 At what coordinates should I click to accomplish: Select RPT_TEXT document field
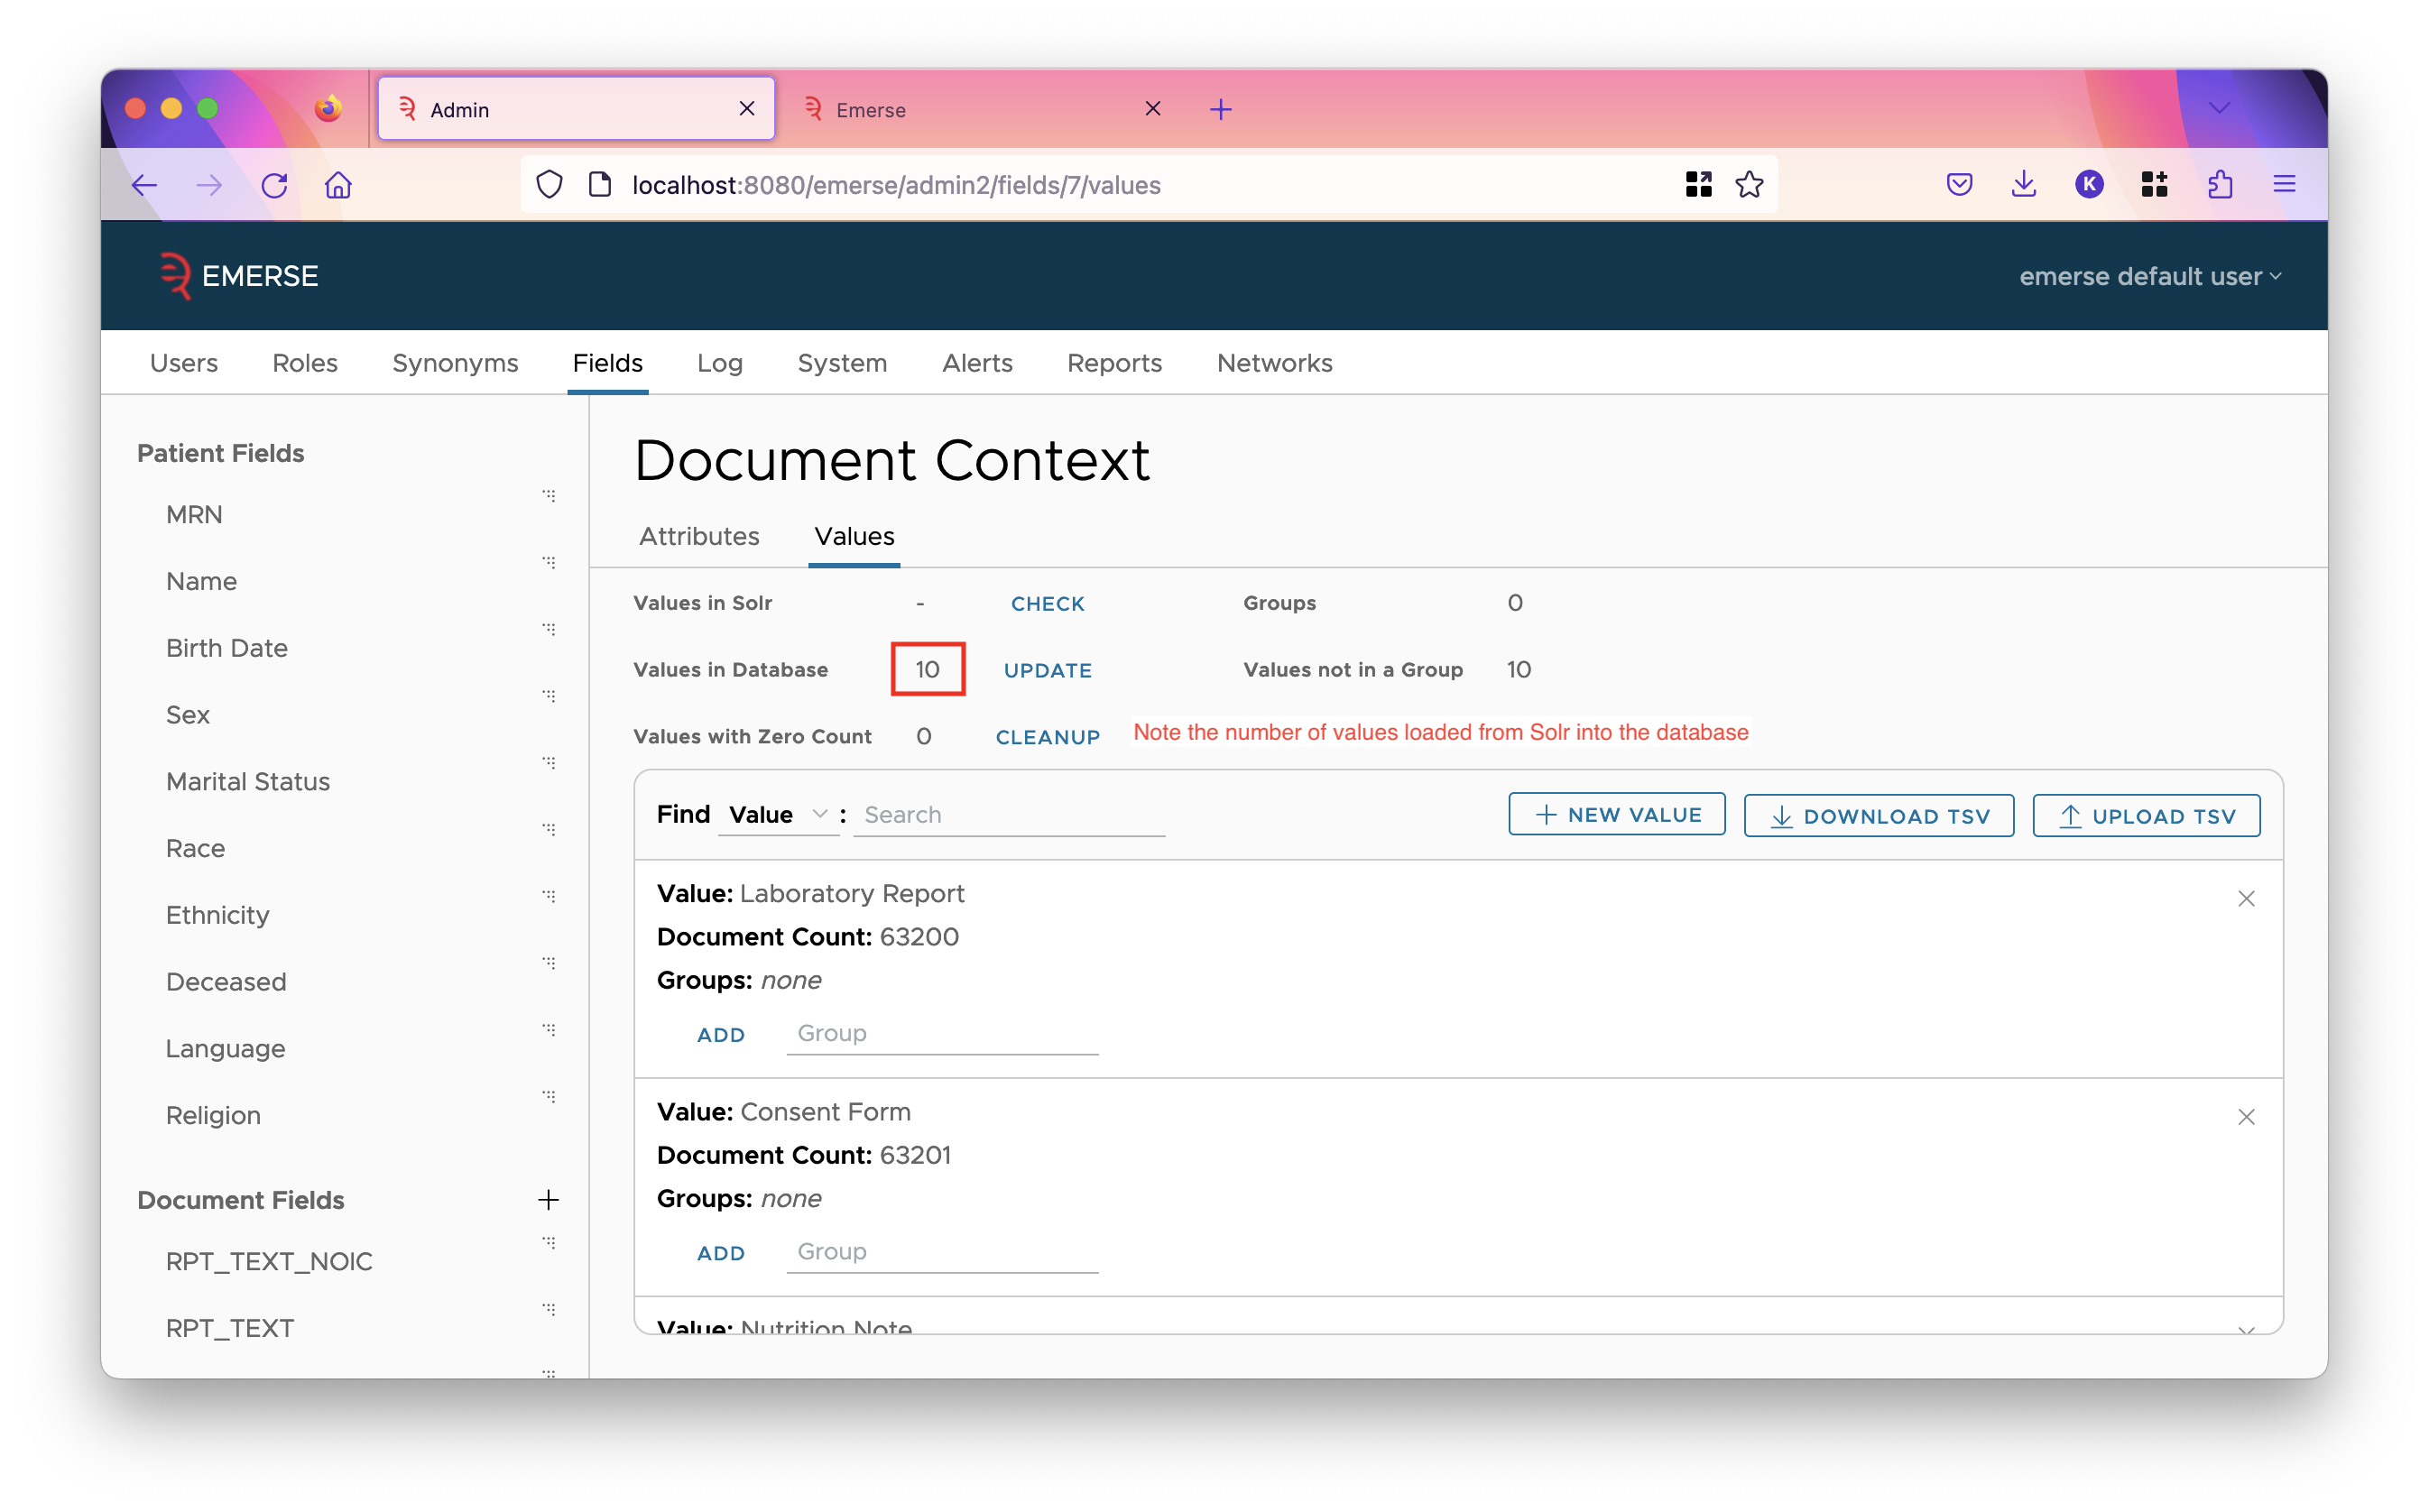230,1329
